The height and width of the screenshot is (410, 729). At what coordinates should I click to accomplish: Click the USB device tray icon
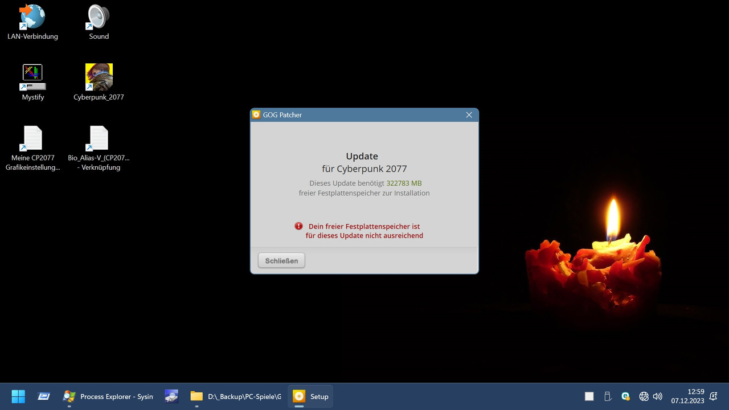tap(607, 396)
